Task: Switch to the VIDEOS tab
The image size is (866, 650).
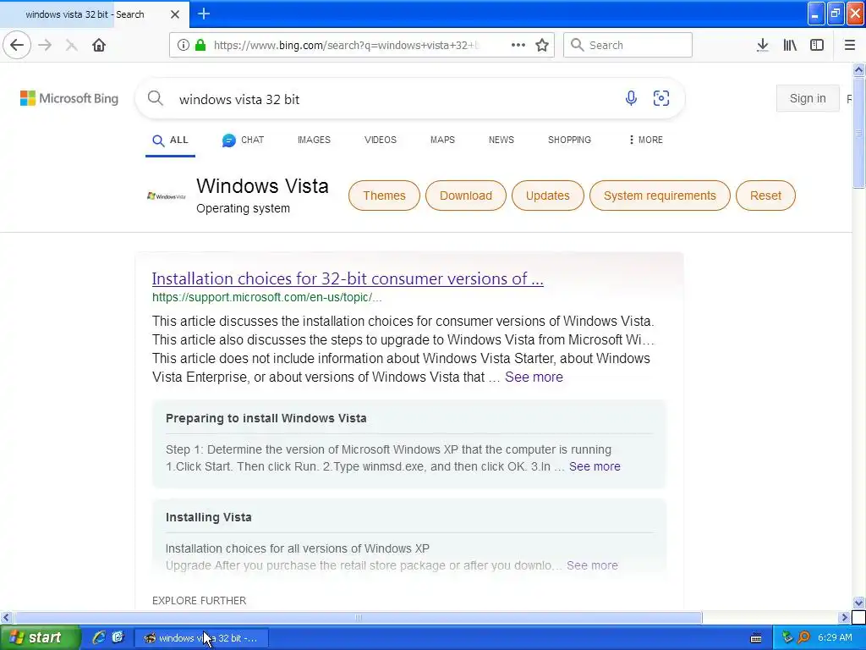Action: 381,140
